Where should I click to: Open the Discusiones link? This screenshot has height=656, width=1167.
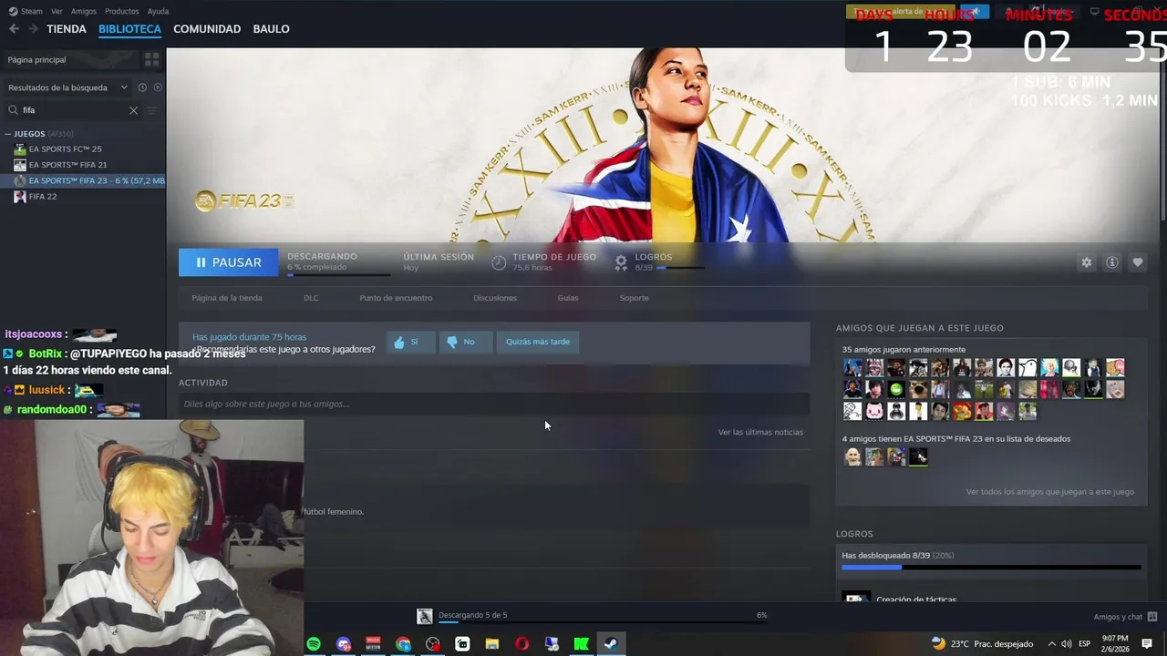(495, 298)
